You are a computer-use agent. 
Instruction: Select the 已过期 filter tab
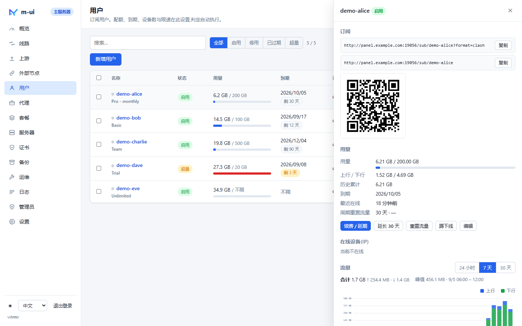[x=274, y=43]
